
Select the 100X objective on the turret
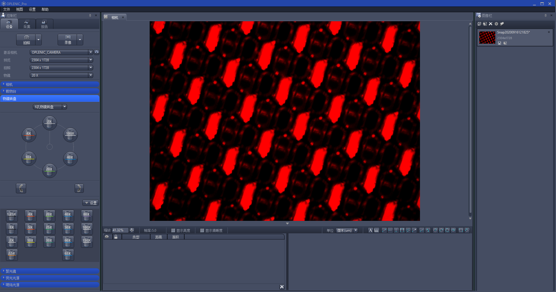pos(70,135)
